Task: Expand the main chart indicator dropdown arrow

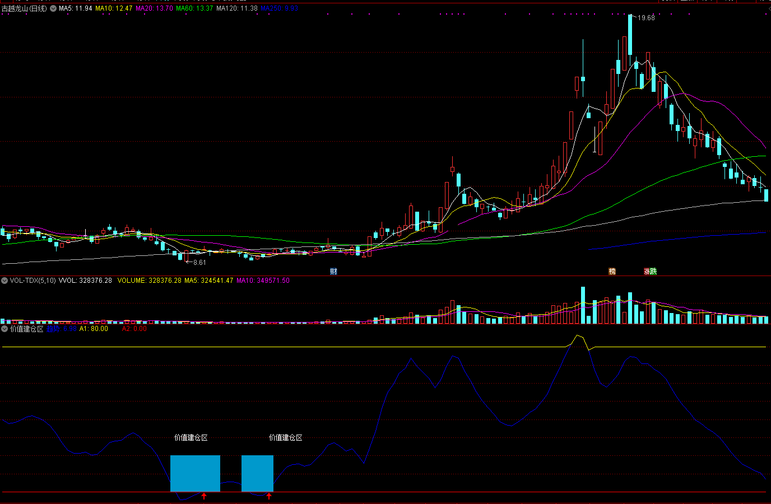Action: (53, 8)
